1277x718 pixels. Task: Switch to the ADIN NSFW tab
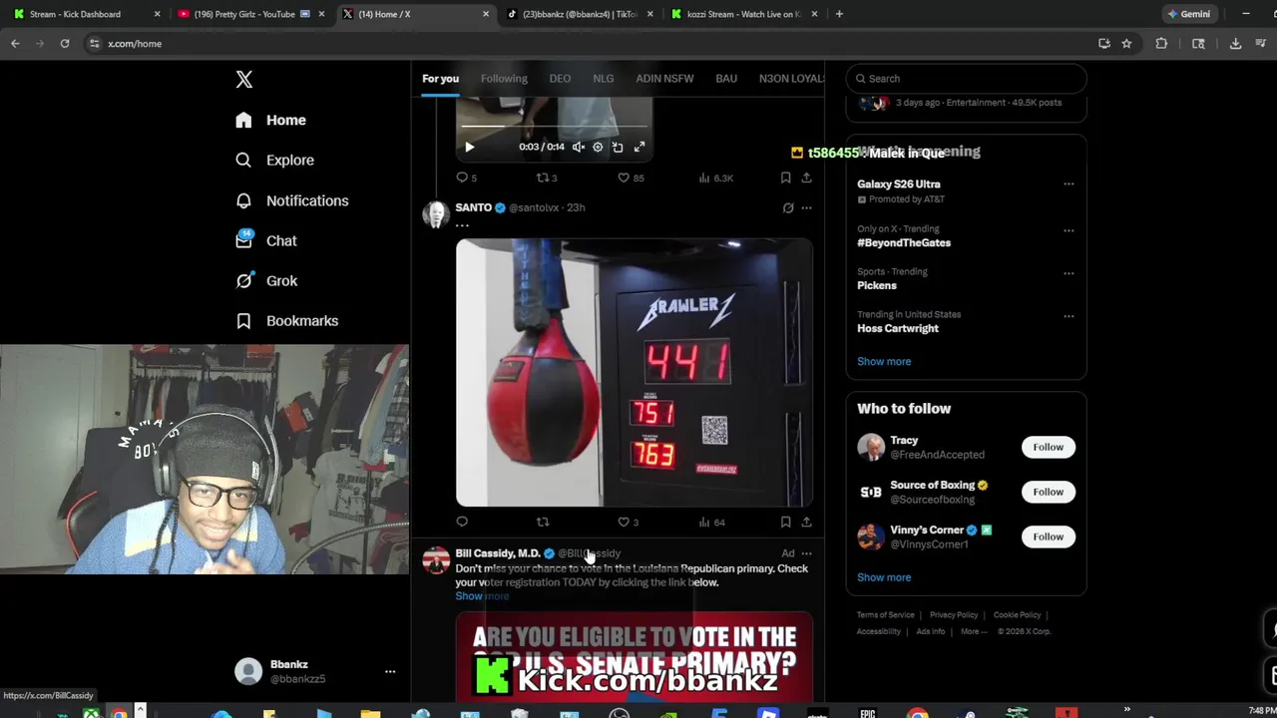tap(664, 79)
